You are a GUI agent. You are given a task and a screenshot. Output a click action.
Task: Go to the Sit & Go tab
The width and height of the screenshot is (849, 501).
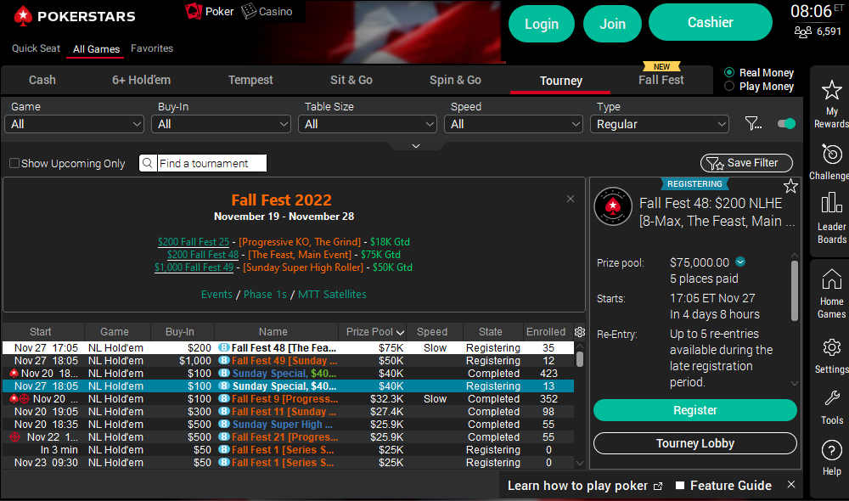[x=351, y=80]
